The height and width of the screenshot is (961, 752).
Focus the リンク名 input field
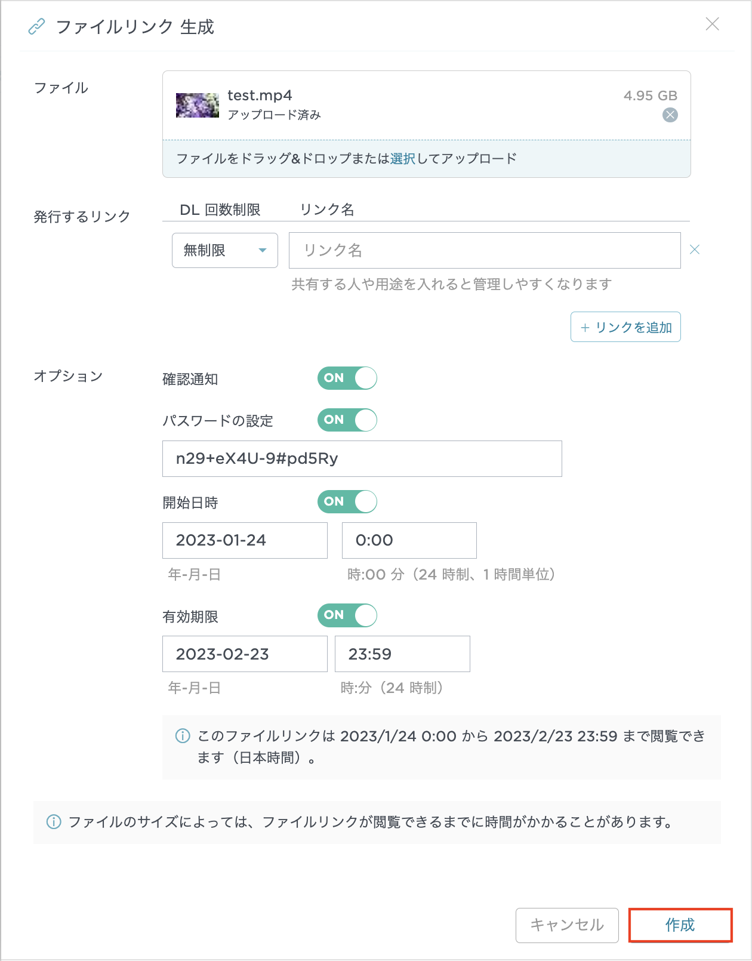[485, 250]
